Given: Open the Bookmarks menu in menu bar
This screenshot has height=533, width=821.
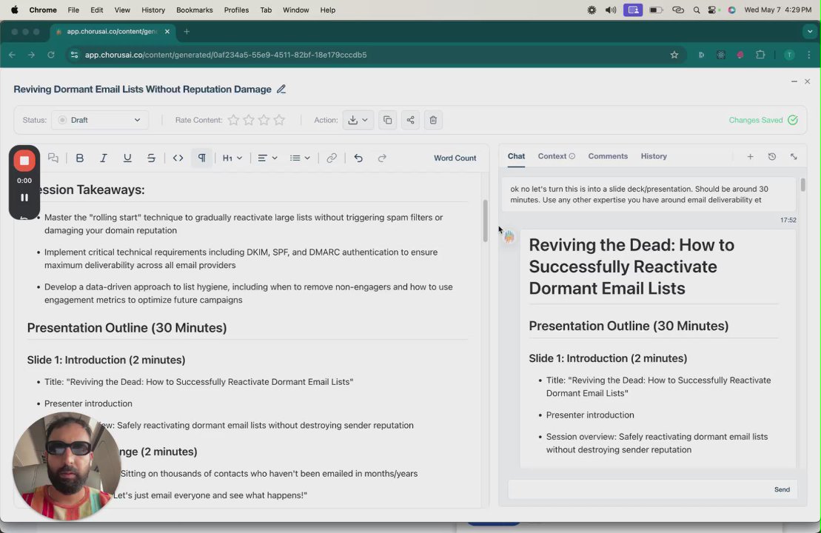Looking at the screenshot, I should 194,10.
